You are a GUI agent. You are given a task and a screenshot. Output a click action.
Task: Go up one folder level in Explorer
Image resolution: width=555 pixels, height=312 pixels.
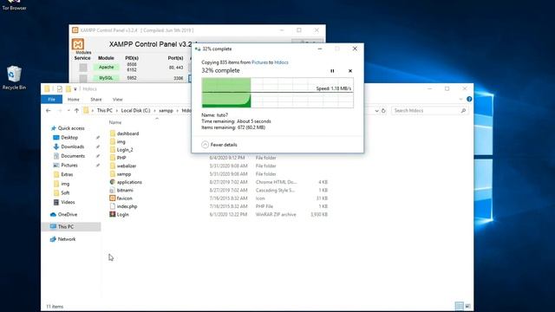pos(76,111)
